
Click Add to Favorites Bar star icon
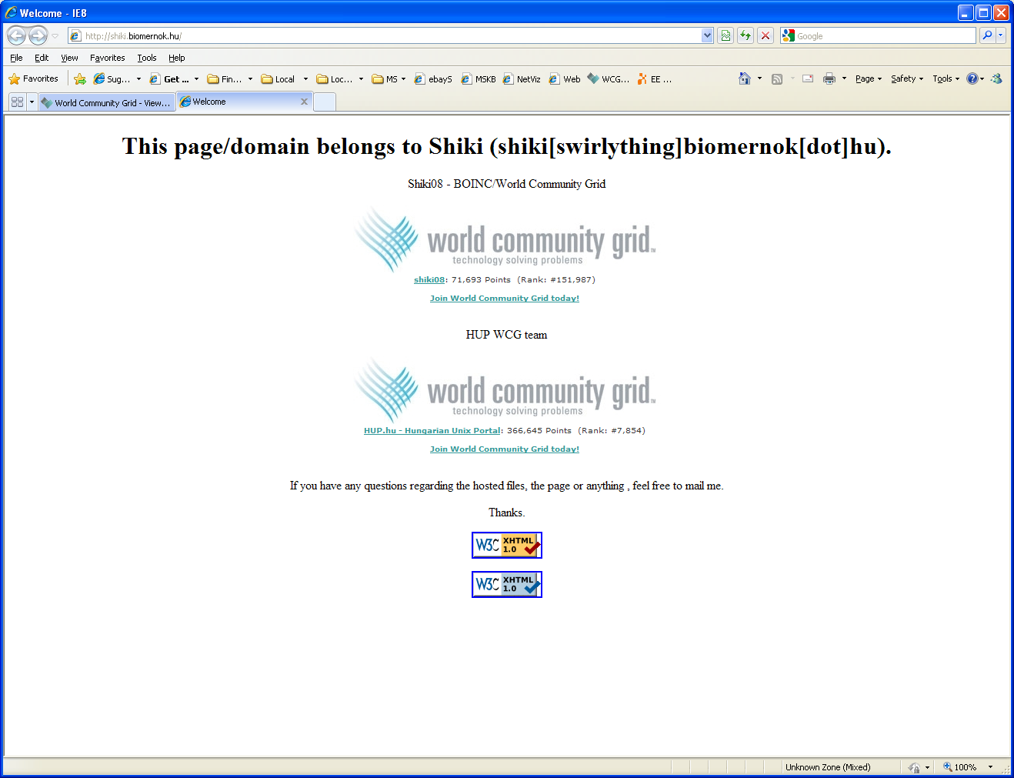point(79,78)
